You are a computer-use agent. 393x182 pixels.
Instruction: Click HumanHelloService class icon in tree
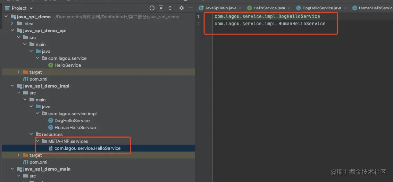[x=51, y=128]
